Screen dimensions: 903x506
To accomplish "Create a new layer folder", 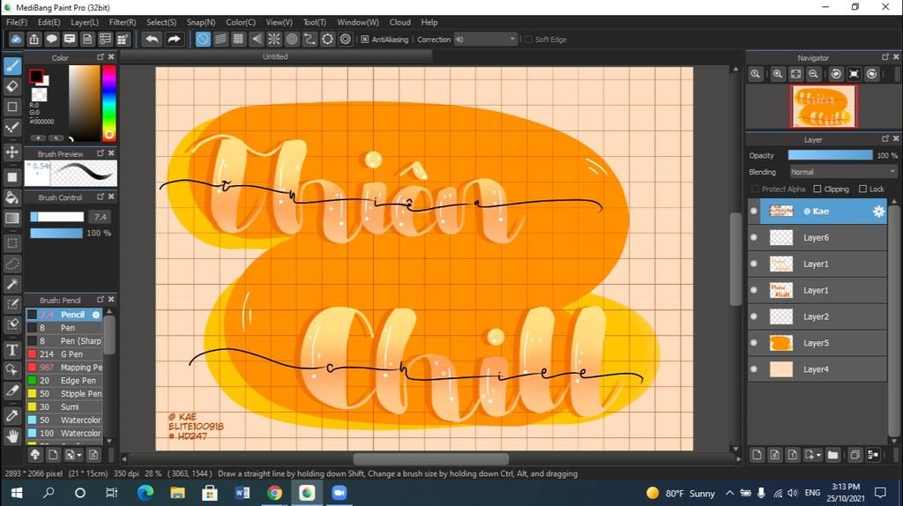I will point(832,455).
